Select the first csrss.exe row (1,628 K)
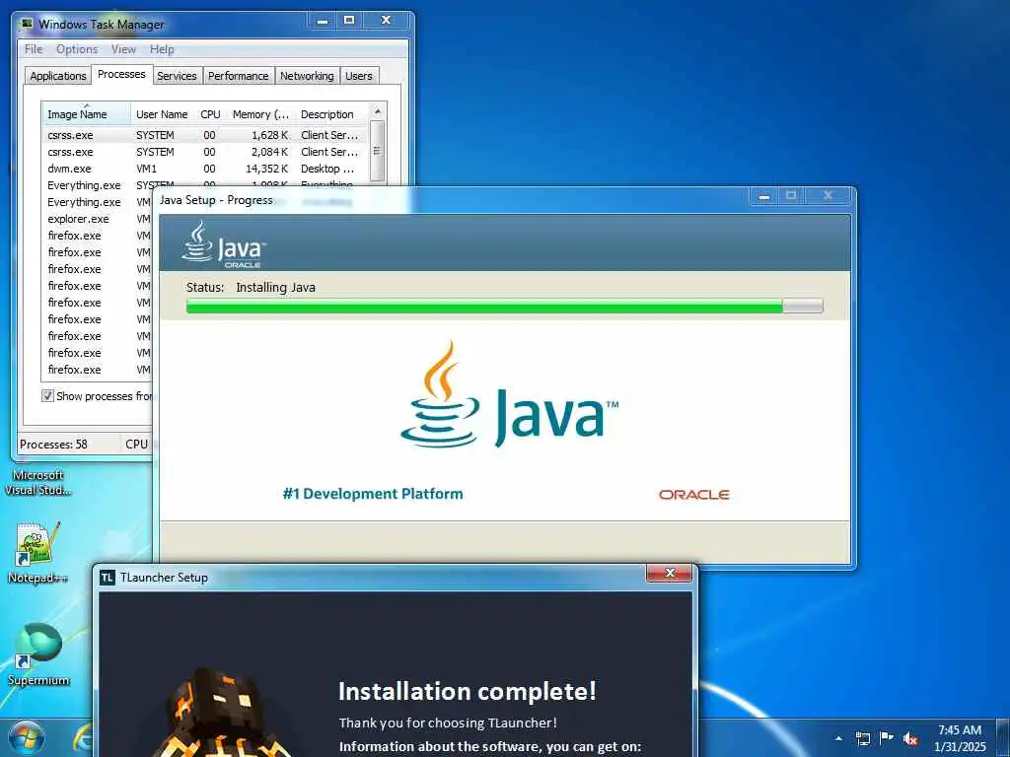This screenshot has height=757, width=1010. click(x=205, y=135)
